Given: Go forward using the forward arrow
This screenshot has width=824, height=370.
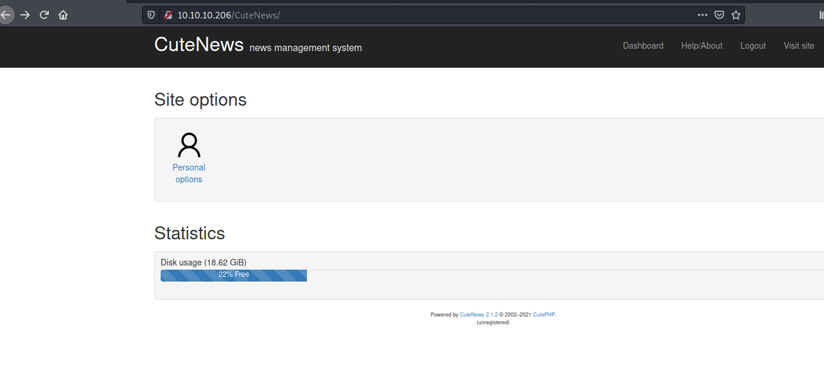Looking at the screenshot, I should coord(25,15).
